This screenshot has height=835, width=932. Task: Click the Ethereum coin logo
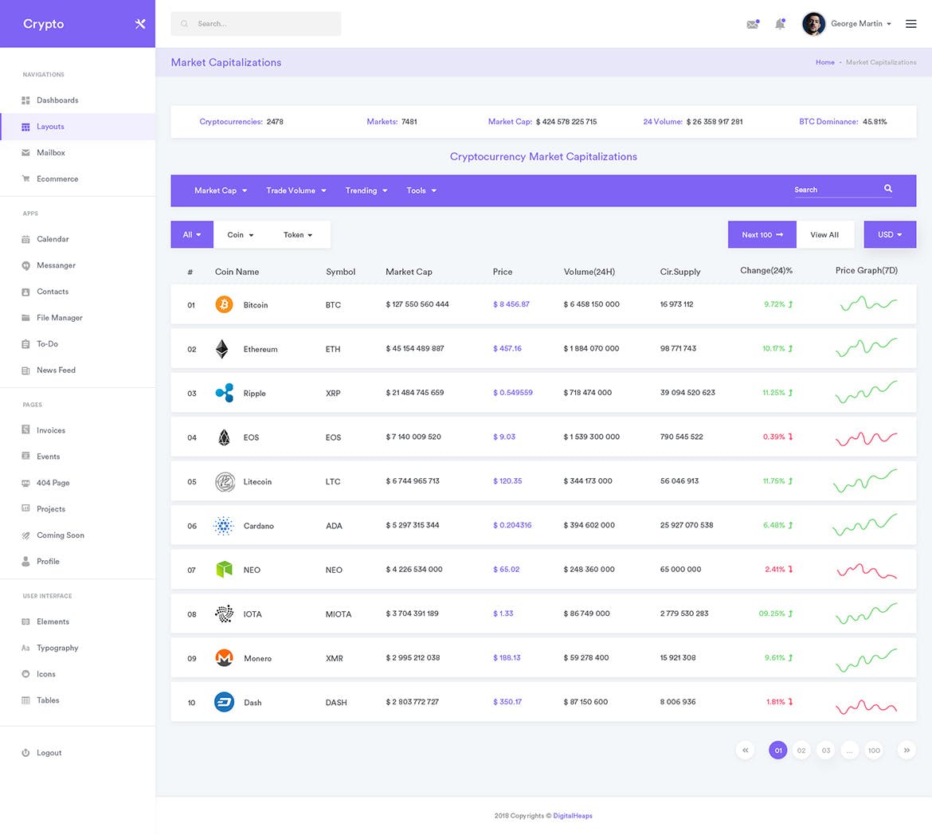click(x=224, y=348)
